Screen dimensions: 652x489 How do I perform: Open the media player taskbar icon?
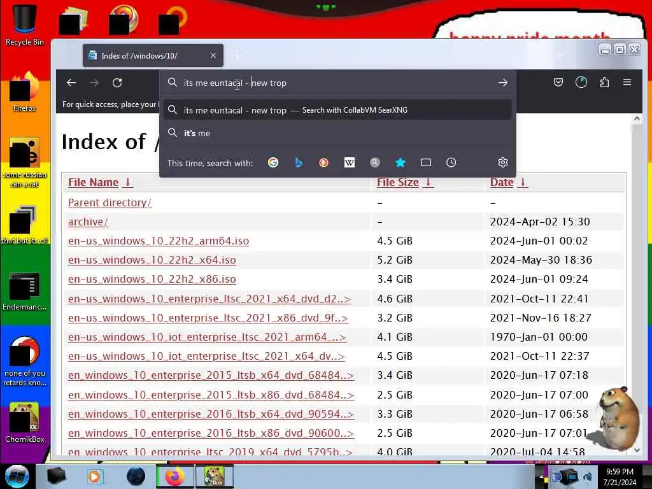(94, 476)
